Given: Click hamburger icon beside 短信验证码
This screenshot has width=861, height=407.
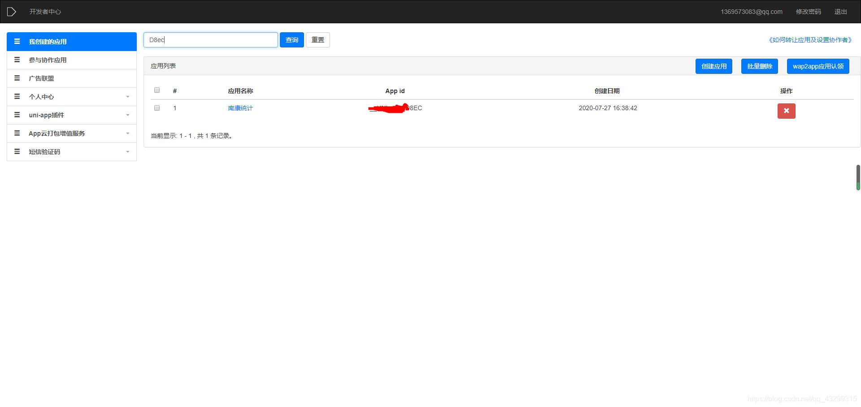Looking at the screenshot, I should coord(17,151).
